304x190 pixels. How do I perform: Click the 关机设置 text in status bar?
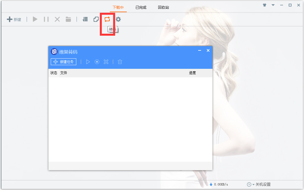point(263,184)
